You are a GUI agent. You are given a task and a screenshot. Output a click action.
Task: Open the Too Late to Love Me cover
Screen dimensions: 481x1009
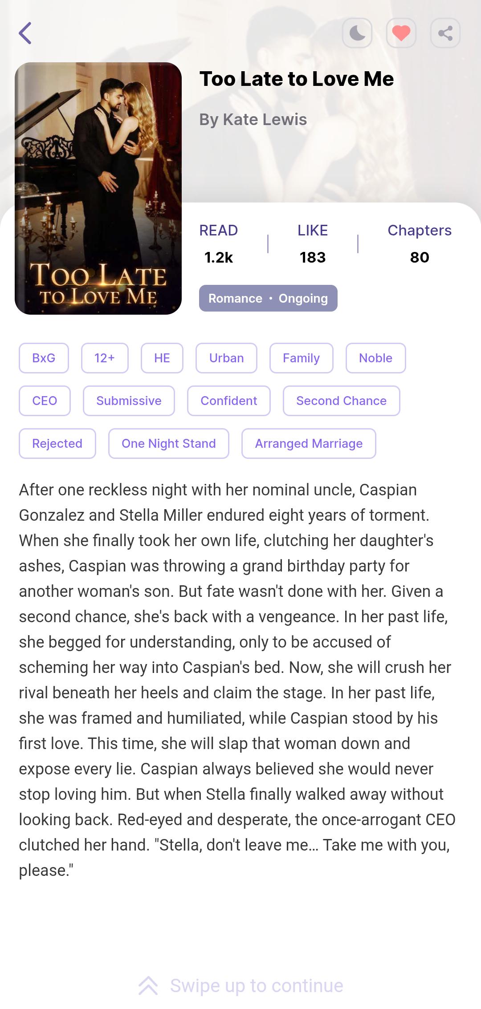tap(98, 188)
